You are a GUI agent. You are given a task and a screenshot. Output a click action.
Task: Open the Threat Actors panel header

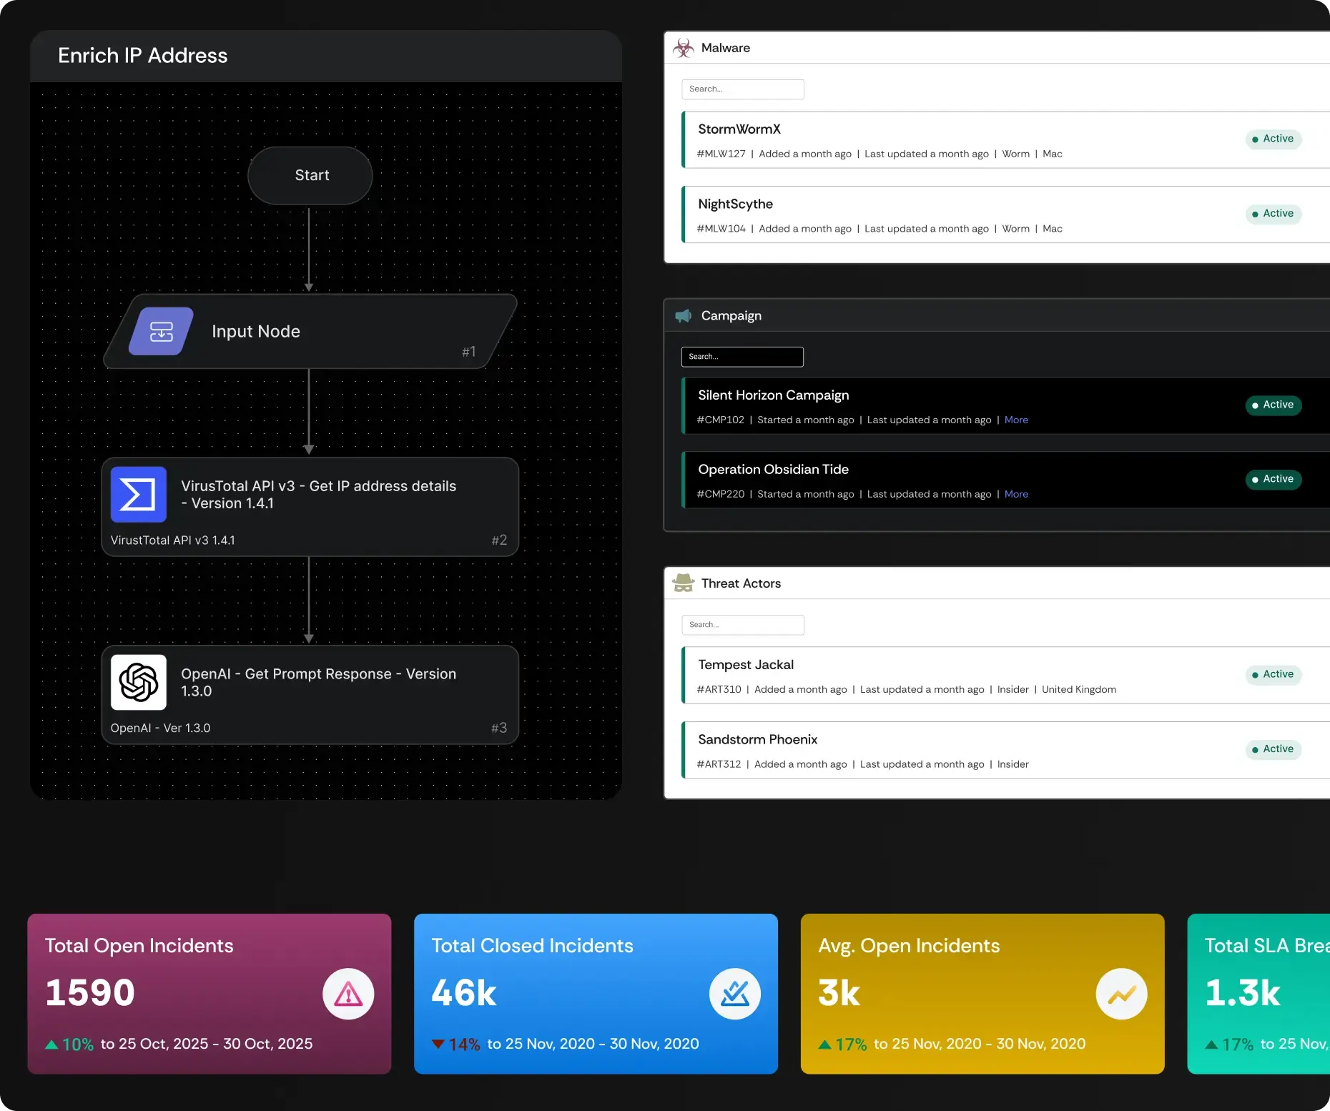tap(741, 583)
